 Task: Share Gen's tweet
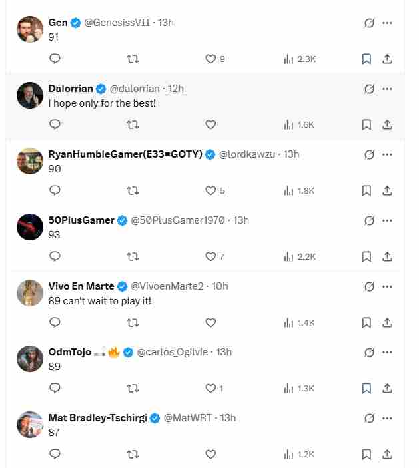pyautogui.click(x=387, y=59)
